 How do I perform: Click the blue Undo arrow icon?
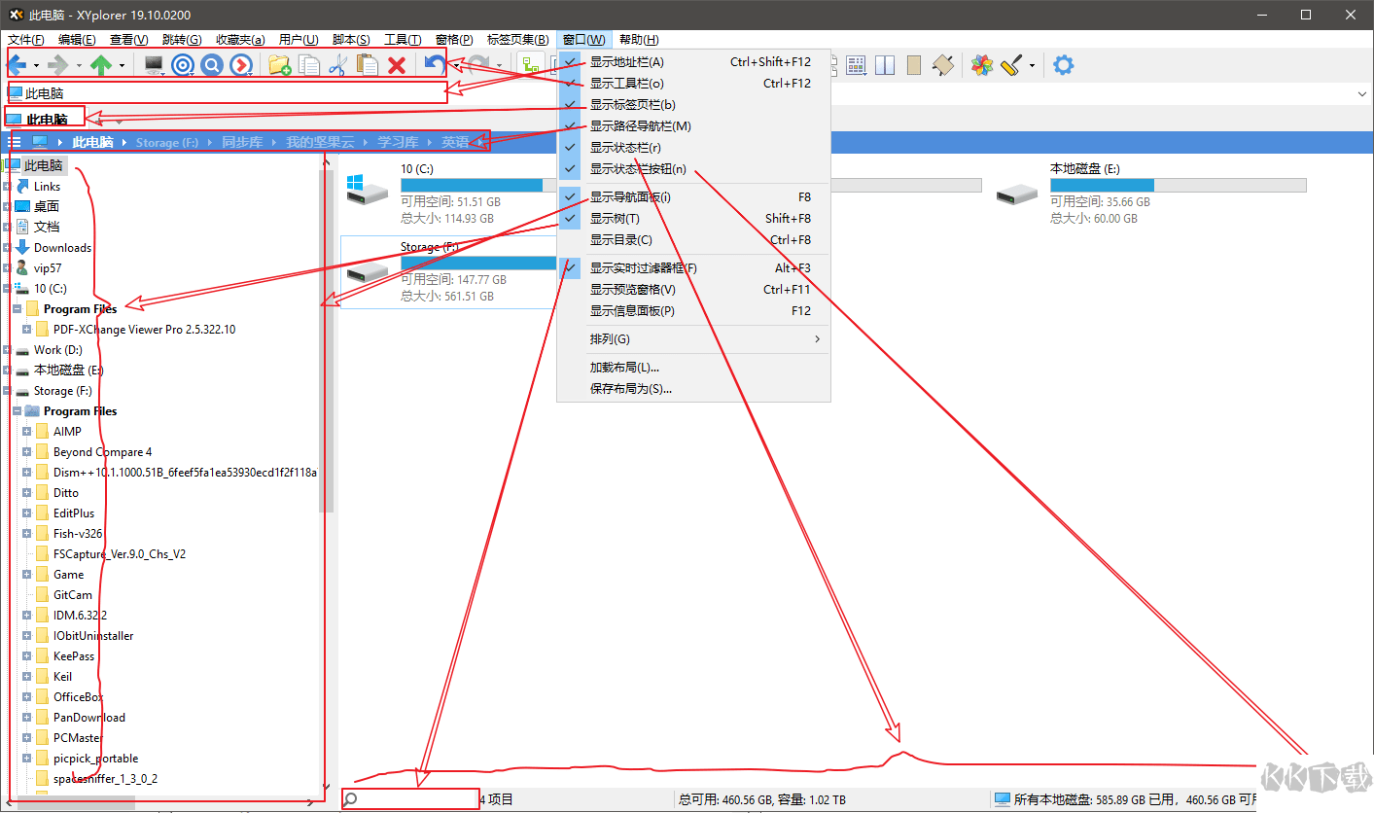(435, 65)
